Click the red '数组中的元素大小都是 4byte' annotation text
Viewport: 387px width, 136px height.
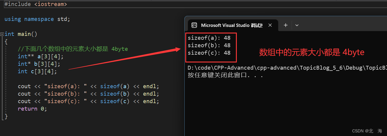click(311, 53)
